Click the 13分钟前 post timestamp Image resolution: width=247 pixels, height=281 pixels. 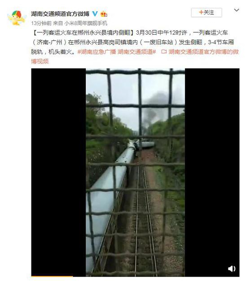[41, 23]
